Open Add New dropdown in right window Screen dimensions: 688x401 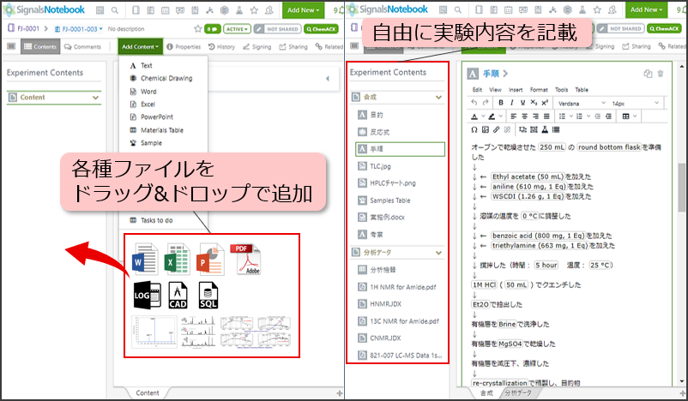point(646,9)
